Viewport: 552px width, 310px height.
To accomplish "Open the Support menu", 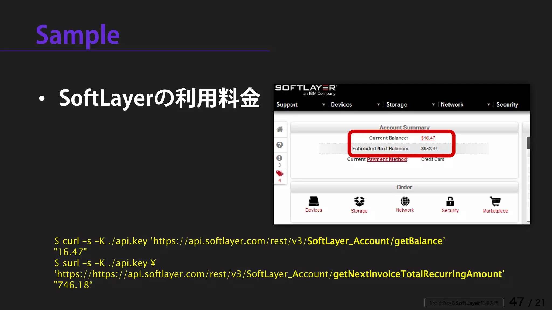I will (x=287, y=104).
